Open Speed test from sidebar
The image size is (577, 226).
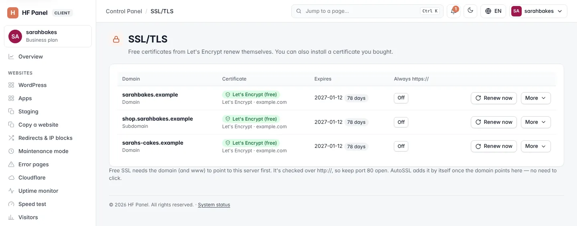pos(48,204)
